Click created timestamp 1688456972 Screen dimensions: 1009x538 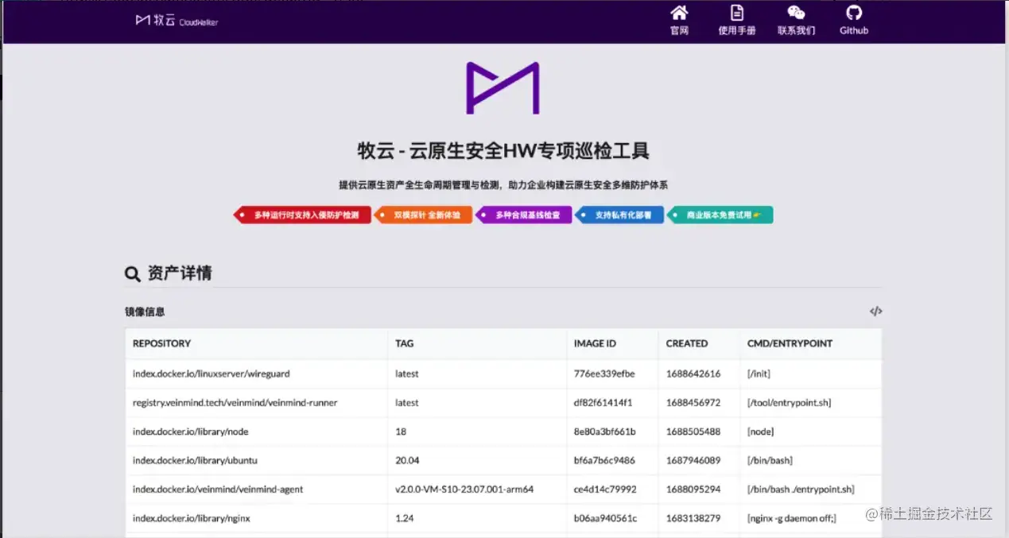pyautogui.click(x=693, y=403)
